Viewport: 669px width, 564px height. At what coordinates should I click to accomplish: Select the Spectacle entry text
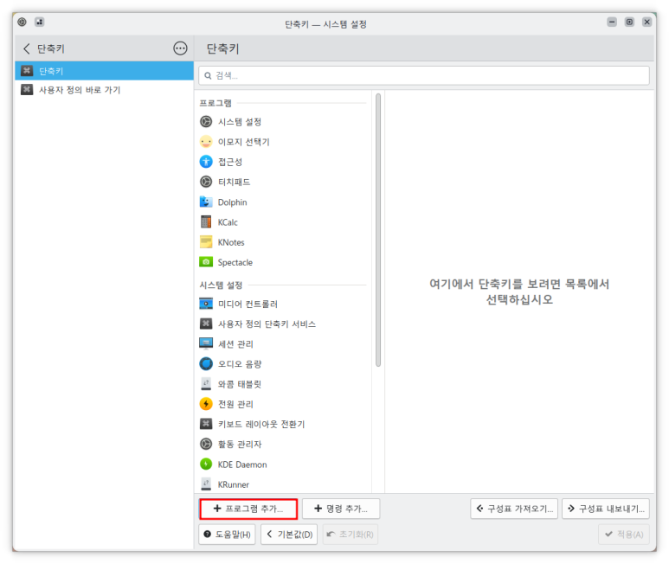(235, 262)
